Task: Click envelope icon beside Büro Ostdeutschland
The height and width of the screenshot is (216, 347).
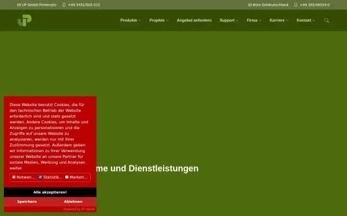Action: (250, 5)
